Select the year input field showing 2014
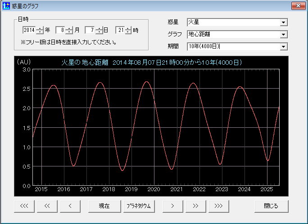Screen dimensions: 308x224 (29, 31)
